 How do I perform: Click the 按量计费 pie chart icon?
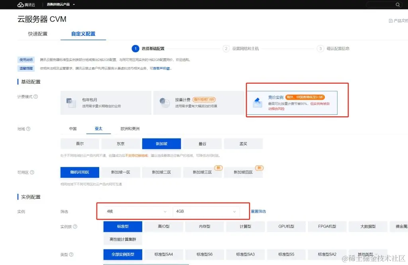(165, 103)
